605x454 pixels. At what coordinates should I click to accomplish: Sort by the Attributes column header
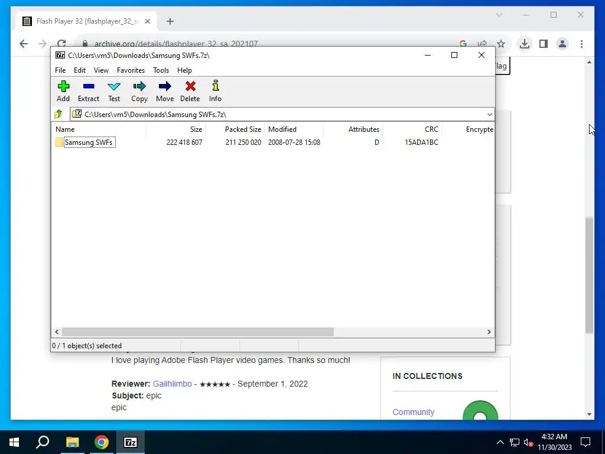click(x=353, y=129)
